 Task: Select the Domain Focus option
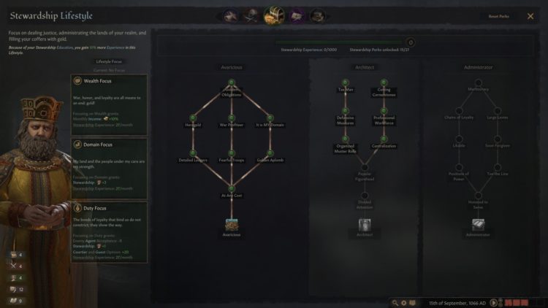109,169
